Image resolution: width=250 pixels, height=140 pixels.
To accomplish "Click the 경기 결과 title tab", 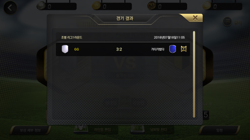I will (x=125, y=18).
